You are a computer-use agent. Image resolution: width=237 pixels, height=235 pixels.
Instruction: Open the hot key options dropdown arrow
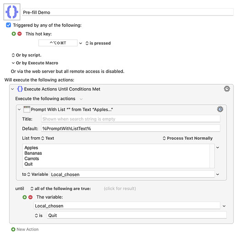point(81,43)
